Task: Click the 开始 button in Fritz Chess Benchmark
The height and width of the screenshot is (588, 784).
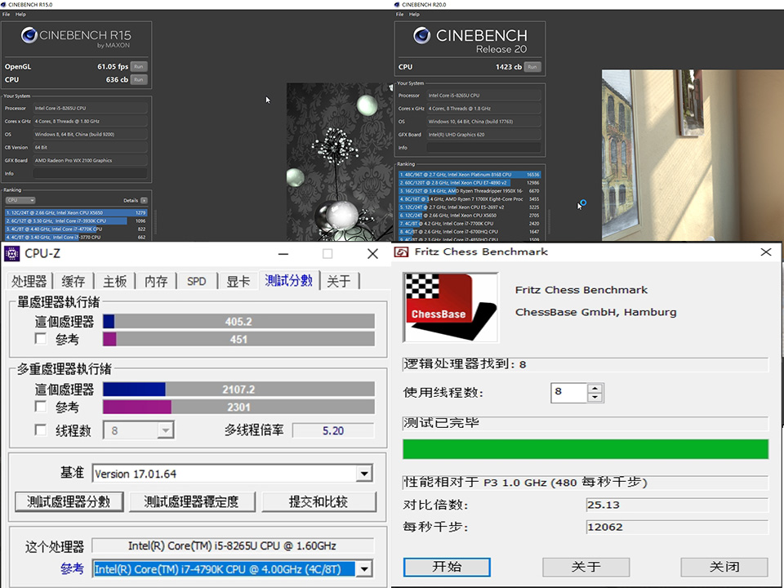Action: coord(446,567)
